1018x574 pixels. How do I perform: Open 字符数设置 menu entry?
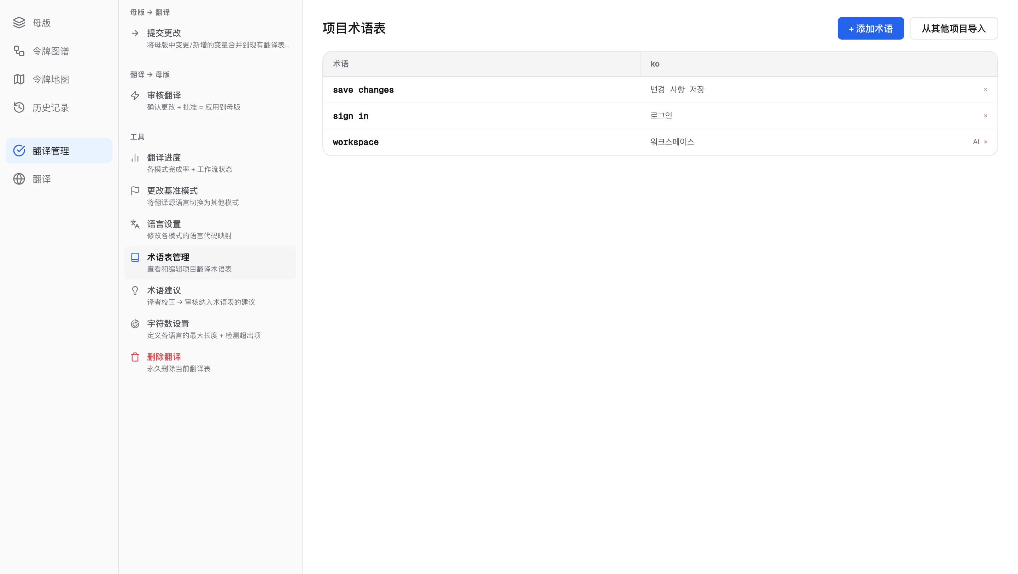(x=210, y=329)
